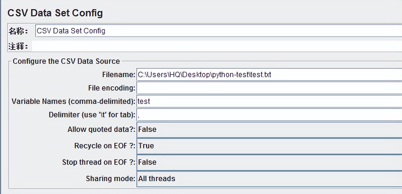Click the Variable Names (comma-delimited) label
The height and width of the screenshot is (194, 402).
pos(73,102)
